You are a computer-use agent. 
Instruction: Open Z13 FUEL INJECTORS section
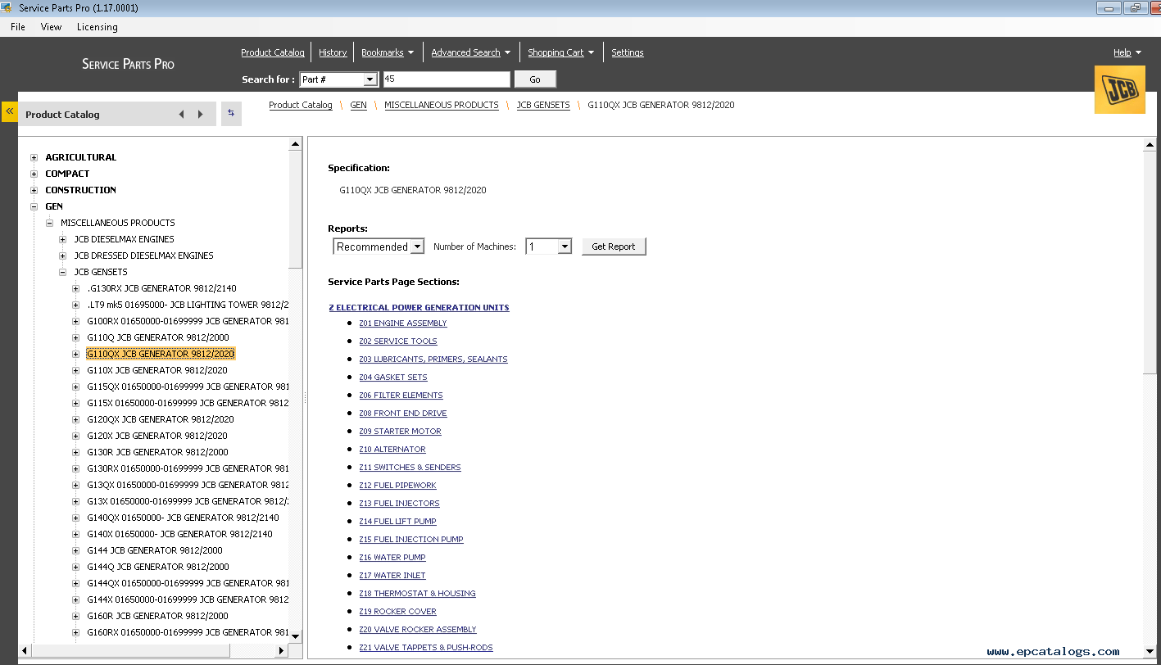(x=399, y=504)
